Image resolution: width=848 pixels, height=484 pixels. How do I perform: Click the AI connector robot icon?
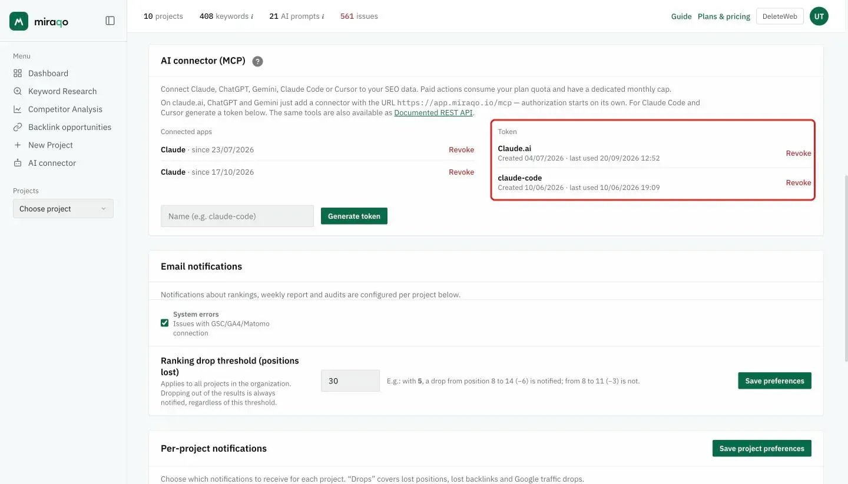coord(18,163)
